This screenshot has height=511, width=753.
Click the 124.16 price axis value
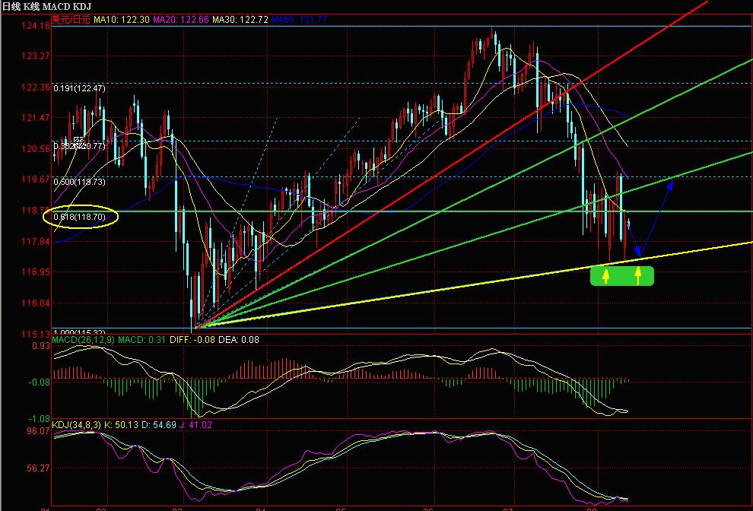[36, 25]
